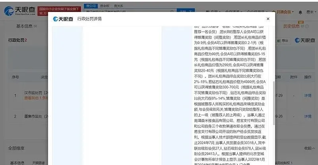Click the 序号 column header

point(16,77)
